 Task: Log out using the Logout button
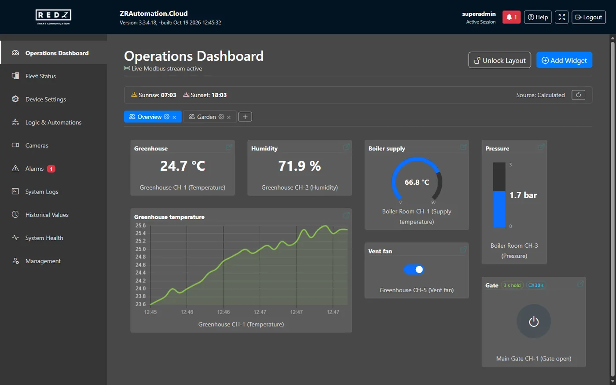pyautogui.click(x=589, y=17)
